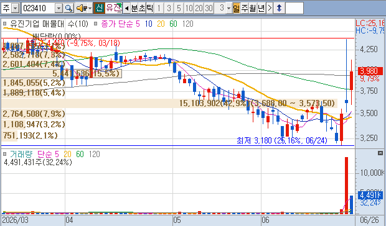Switch to 분 (minute) chart

coord(134,8)
